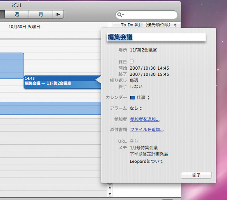Open the 繰り返し 毎週 repeat option

(x=134, y=80)
